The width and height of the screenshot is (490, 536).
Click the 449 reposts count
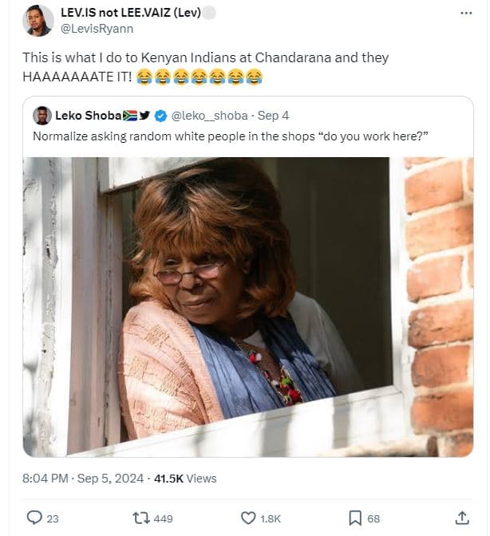pyautogui.click(x=163, y=518)
